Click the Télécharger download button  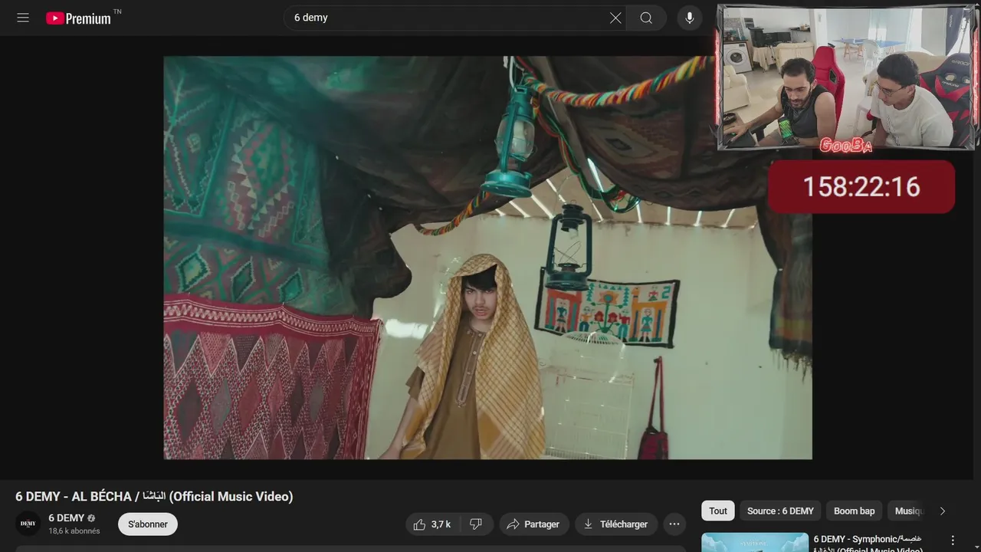coord(616,524)
